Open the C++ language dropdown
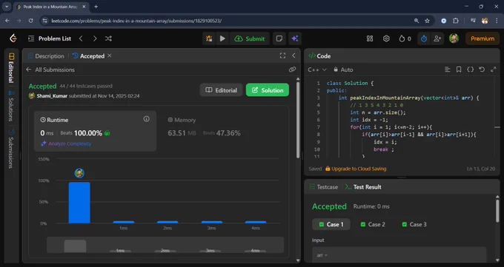This screenshot has width=504, height=267. (317, 70)
